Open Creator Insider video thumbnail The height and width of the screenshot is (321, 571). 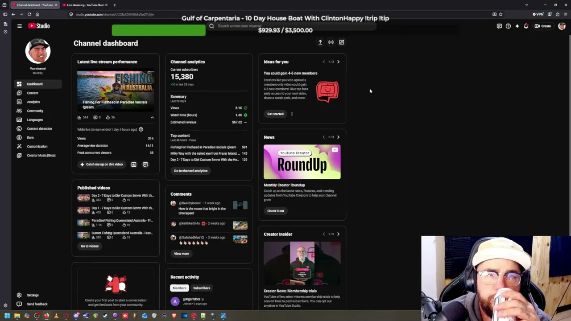pos(302,263)
